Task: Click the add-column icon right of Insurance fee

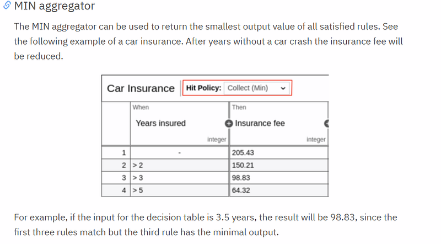Action: point(326,124)
